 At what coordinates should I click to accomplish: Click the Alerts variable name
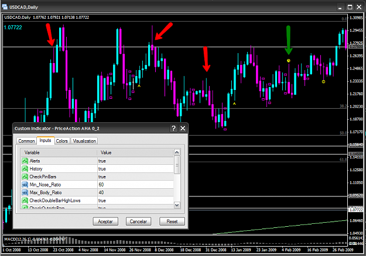pyautogui.click(x=35, y=161)
